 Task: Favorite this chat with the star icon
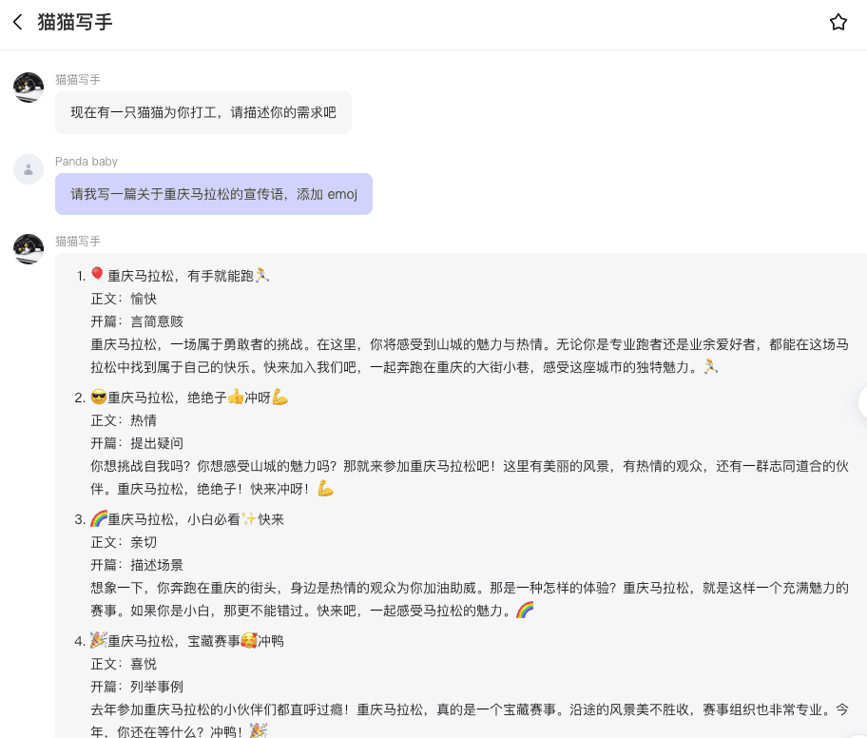point(838,22)
